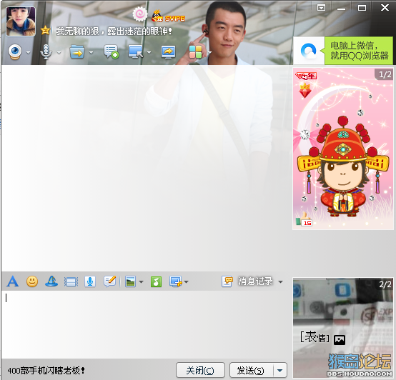Click the red diamond crown badge

305,90
